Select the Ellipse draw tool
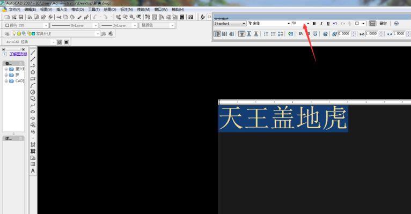This screenshot has height=214, width=411. point(33,112)
